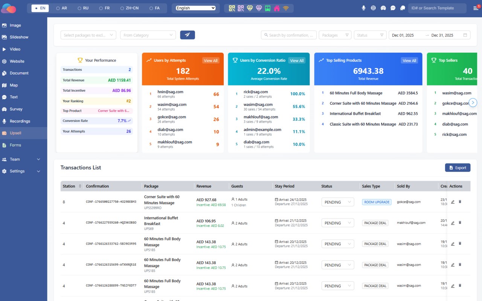Delete the CONF-1766500227750 transaction with trash icon
482x301 pixels.
point(460,202)
